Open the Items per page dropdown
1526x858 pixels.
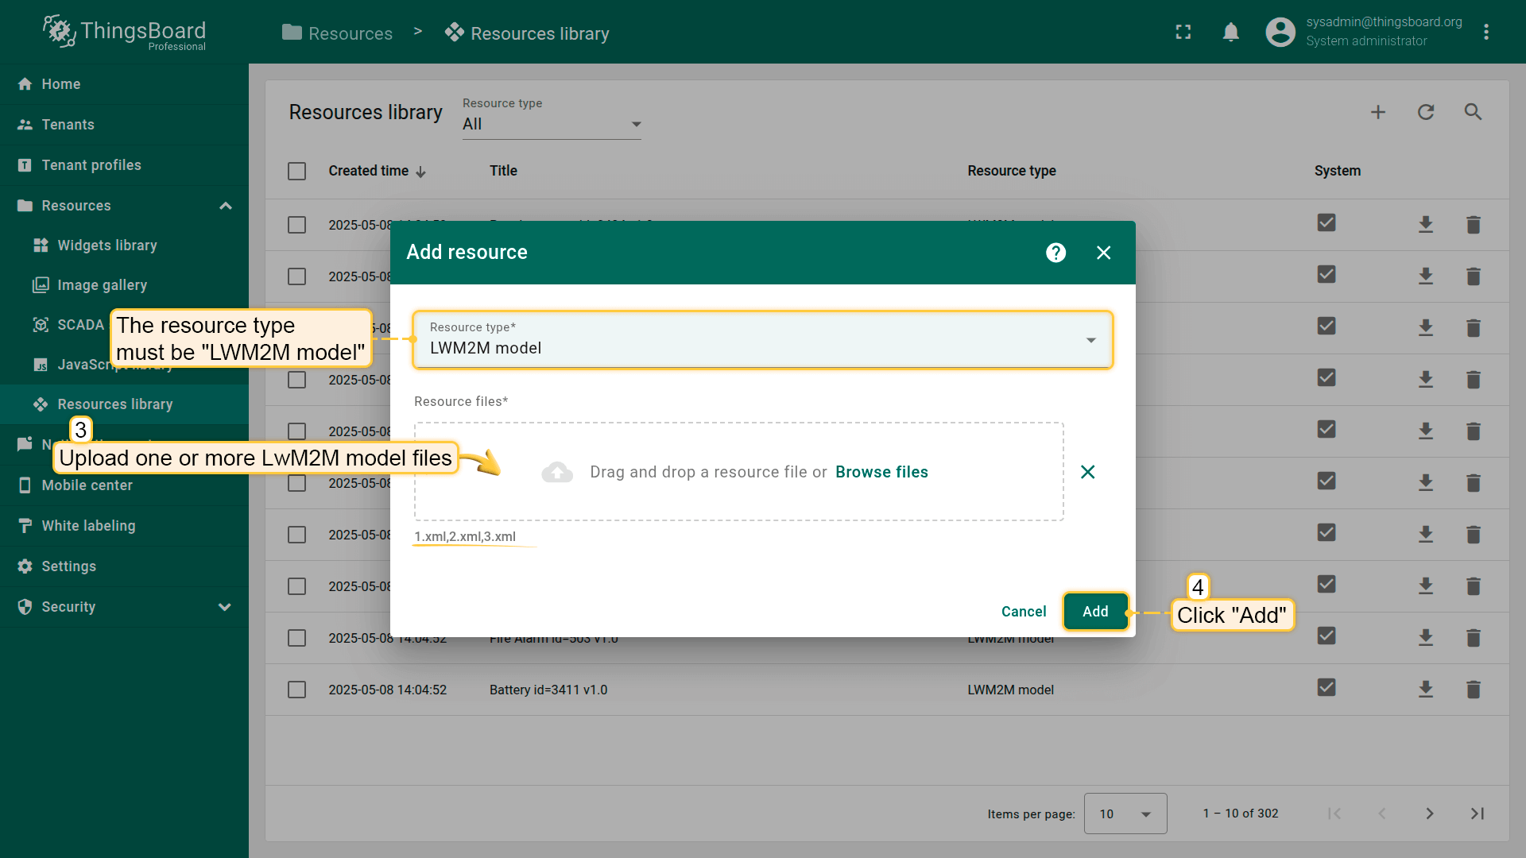point(1125,814)
